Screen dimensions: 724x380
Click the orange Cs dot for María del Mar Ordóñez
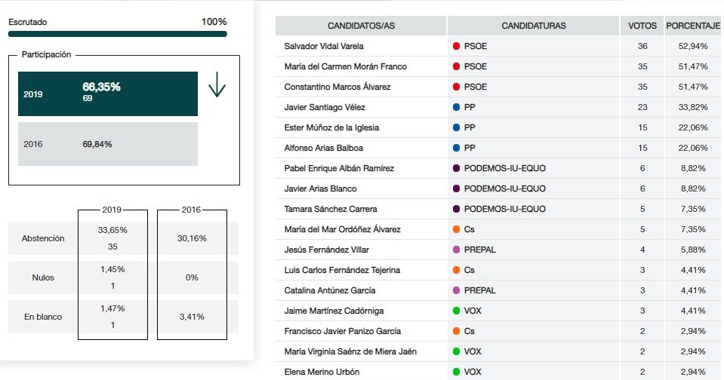pos(456,229)
